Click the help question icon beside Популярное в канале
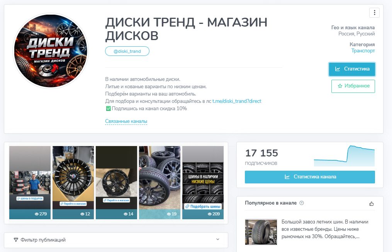This screenshot has width=392, height=252. click(302, 203)
